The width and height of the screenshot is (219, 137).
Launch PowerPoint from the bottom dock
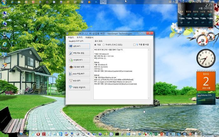click(x=162, y=134)
